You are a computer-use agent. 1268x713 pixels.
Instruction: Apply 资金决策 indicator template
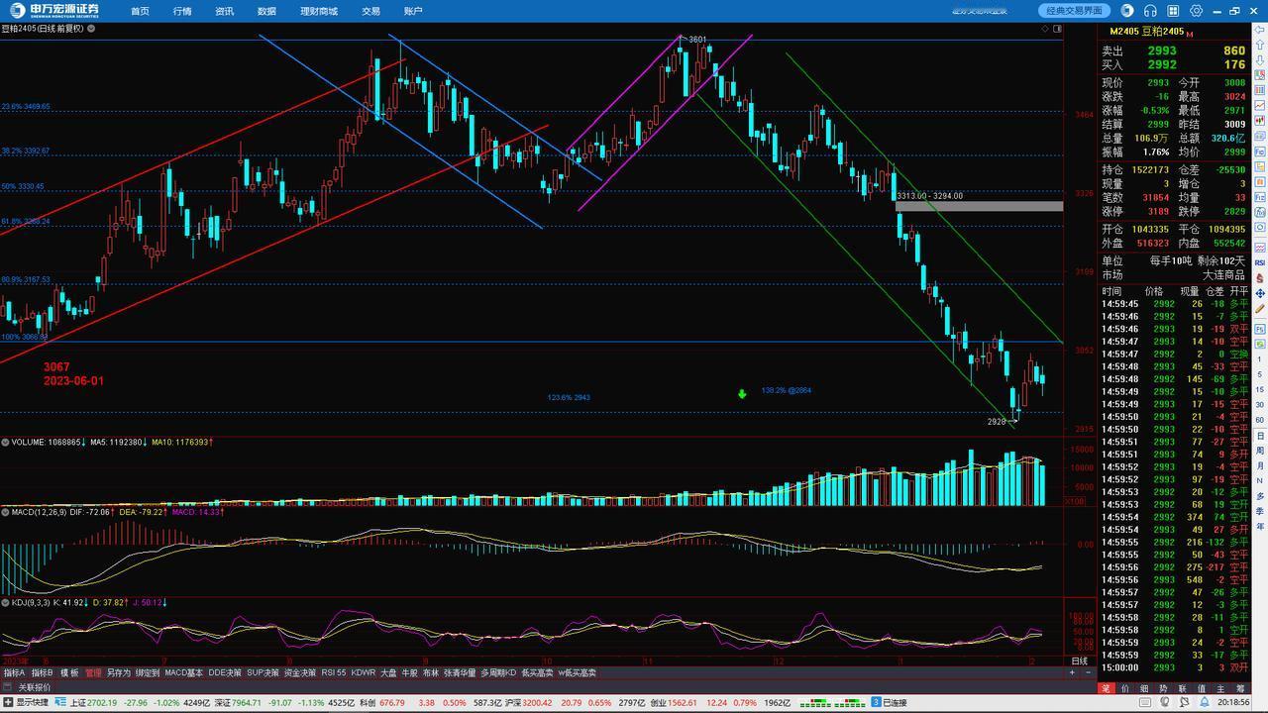[x=300, y=672]
